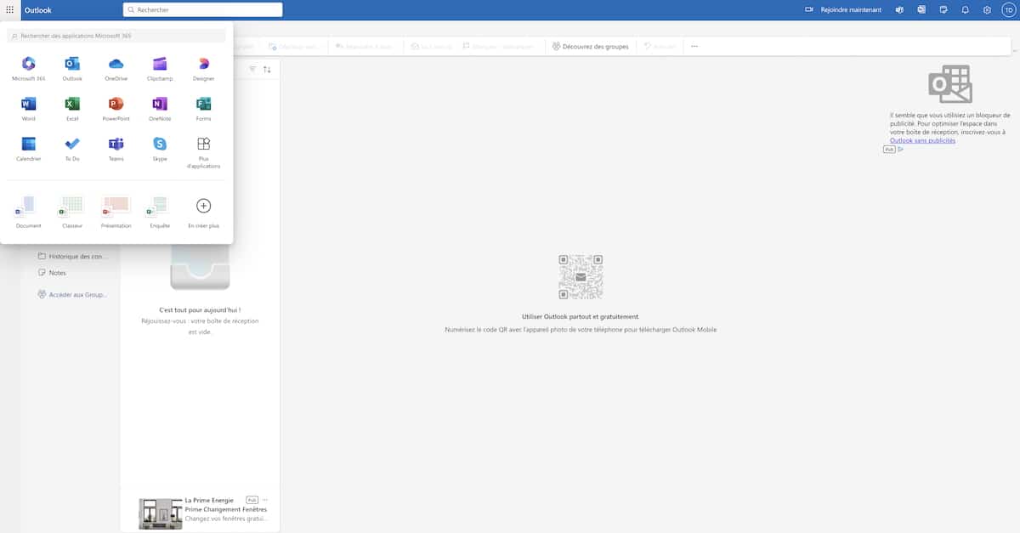
Task: Open ad options ellipsis beside Pub
Action: click(x=265, y=500)
